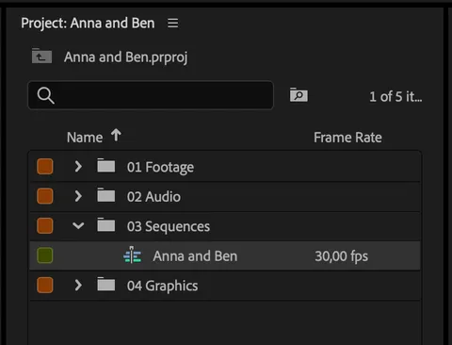This screenshot has width=452, height=345.
Task: Toggle sort direction arrow beside Name
Action: click(x=116, y=136)
